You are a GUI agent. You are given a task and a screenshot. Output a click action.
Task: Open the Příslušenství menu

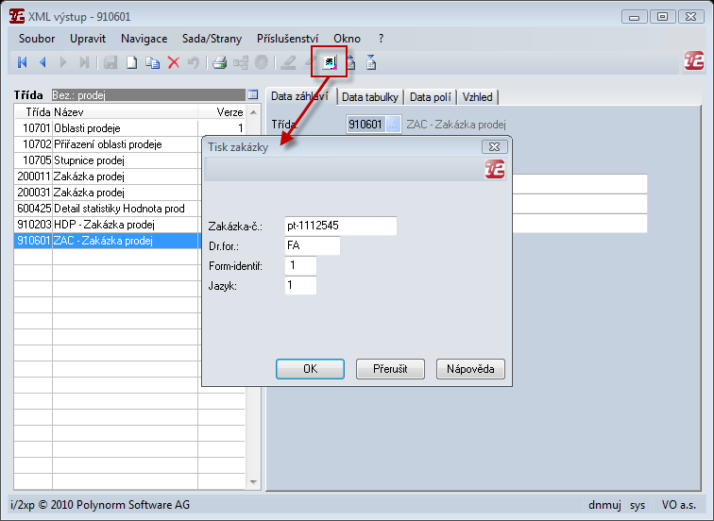(287, 39)
